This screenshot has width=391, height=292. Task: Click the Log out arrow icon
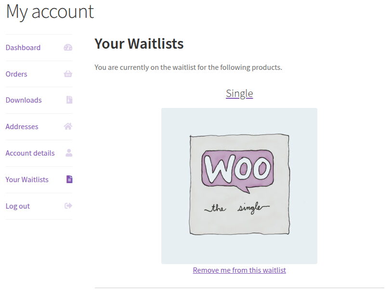point(68,206)
